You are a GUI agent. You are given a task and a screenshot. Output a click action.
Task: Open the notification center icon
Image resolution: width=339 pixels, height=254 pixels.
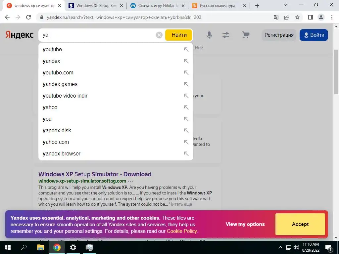[x=328, y=247]
